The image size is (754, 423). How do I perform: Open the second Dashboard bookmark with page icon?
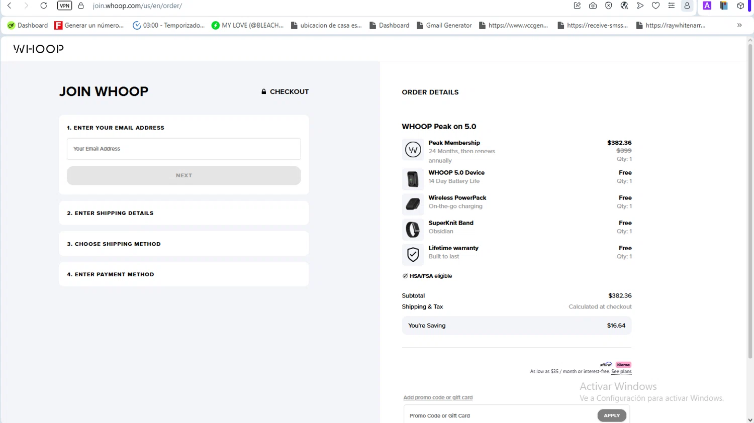[x=390, y=25]
